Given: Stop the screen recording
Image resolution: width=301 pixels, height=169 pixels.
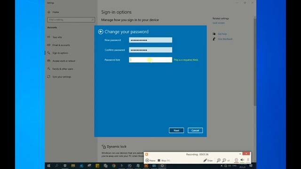Looking at the screenshot, I should coord(164,161).
